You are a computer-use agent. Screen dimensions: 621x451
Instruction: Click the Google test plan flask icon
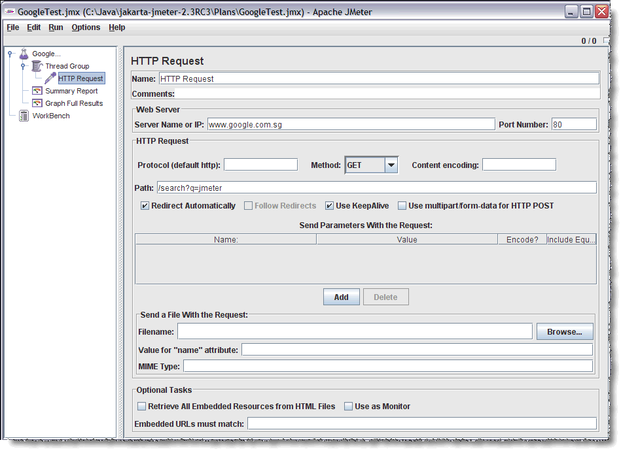pos(24,54)
